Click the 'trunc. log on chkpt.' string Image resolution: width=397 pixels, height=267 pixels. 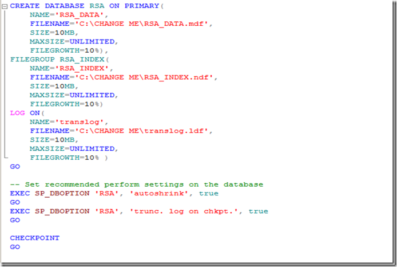(x=188, y=211)
